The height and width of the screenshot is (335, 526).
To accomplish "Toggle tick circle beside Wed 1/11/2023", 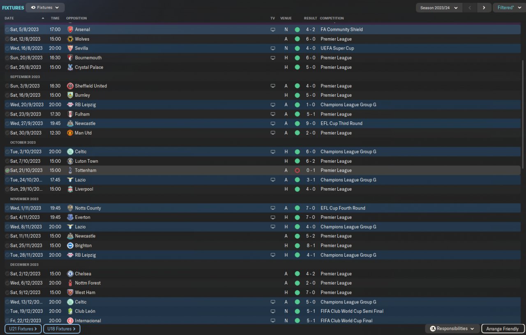I will [7, 208].
